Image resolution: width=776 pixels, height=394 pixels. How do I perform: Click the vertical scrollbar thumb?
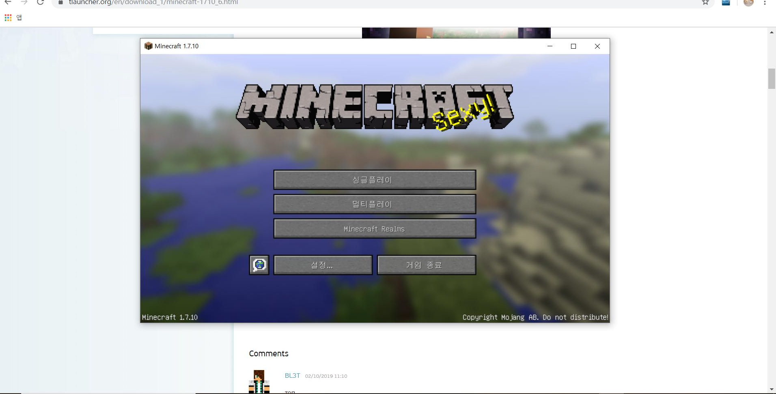point(772,79)
